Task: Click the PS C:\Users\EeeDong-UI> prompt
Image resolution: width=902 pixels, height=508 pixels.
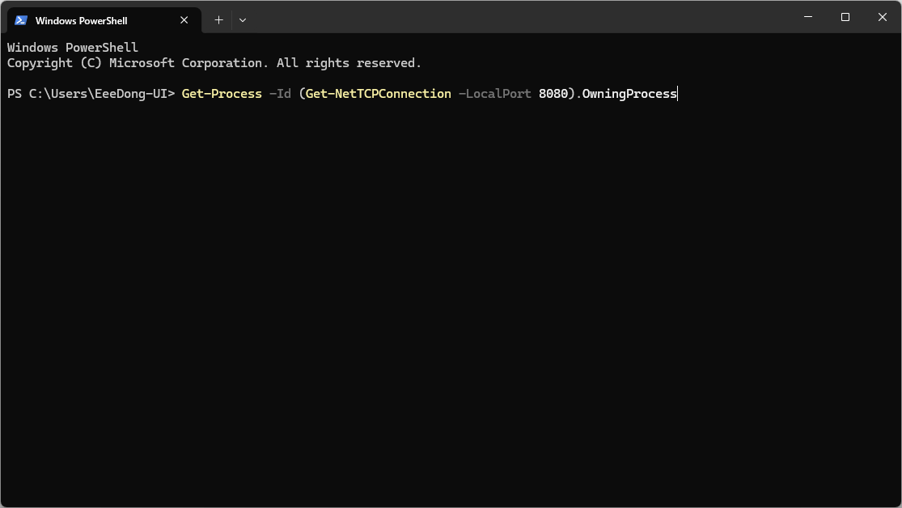Action: click(x=91, y=94)
